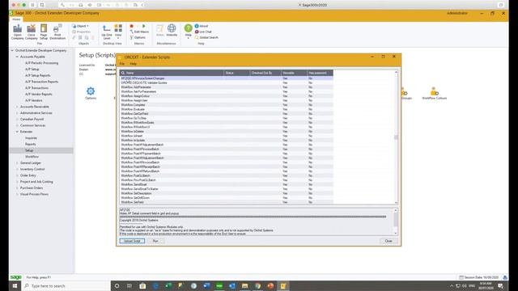Collapse the Accounts Payable tree node

(17, 57)
